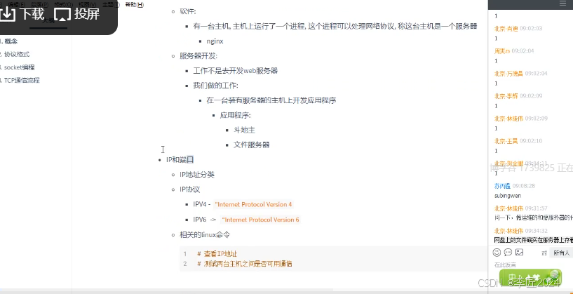Click username 北京-王昊 in chat
Screen dimensions: 573x294
506,141
